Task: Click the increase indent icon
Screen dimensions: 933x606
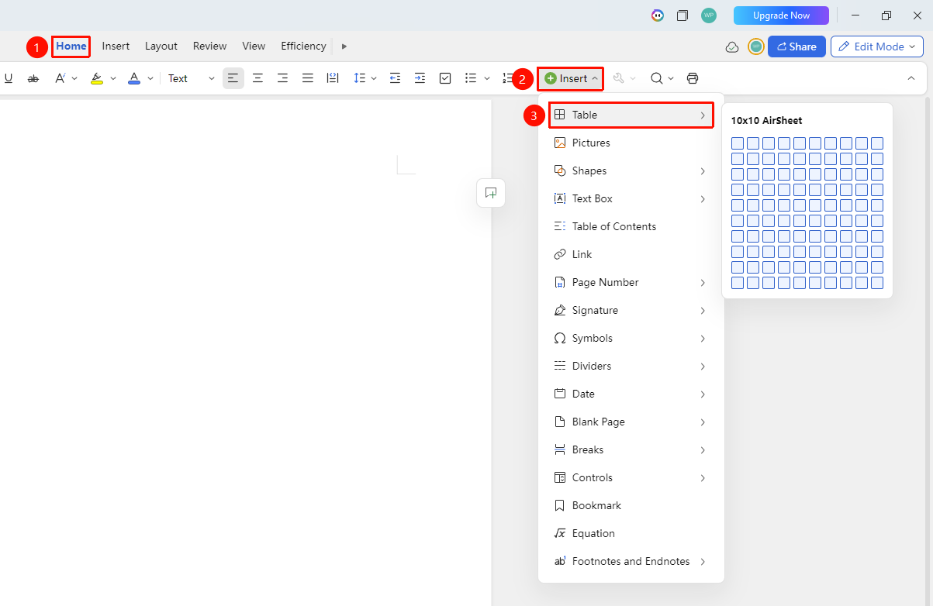Action: tap(420, 78)
